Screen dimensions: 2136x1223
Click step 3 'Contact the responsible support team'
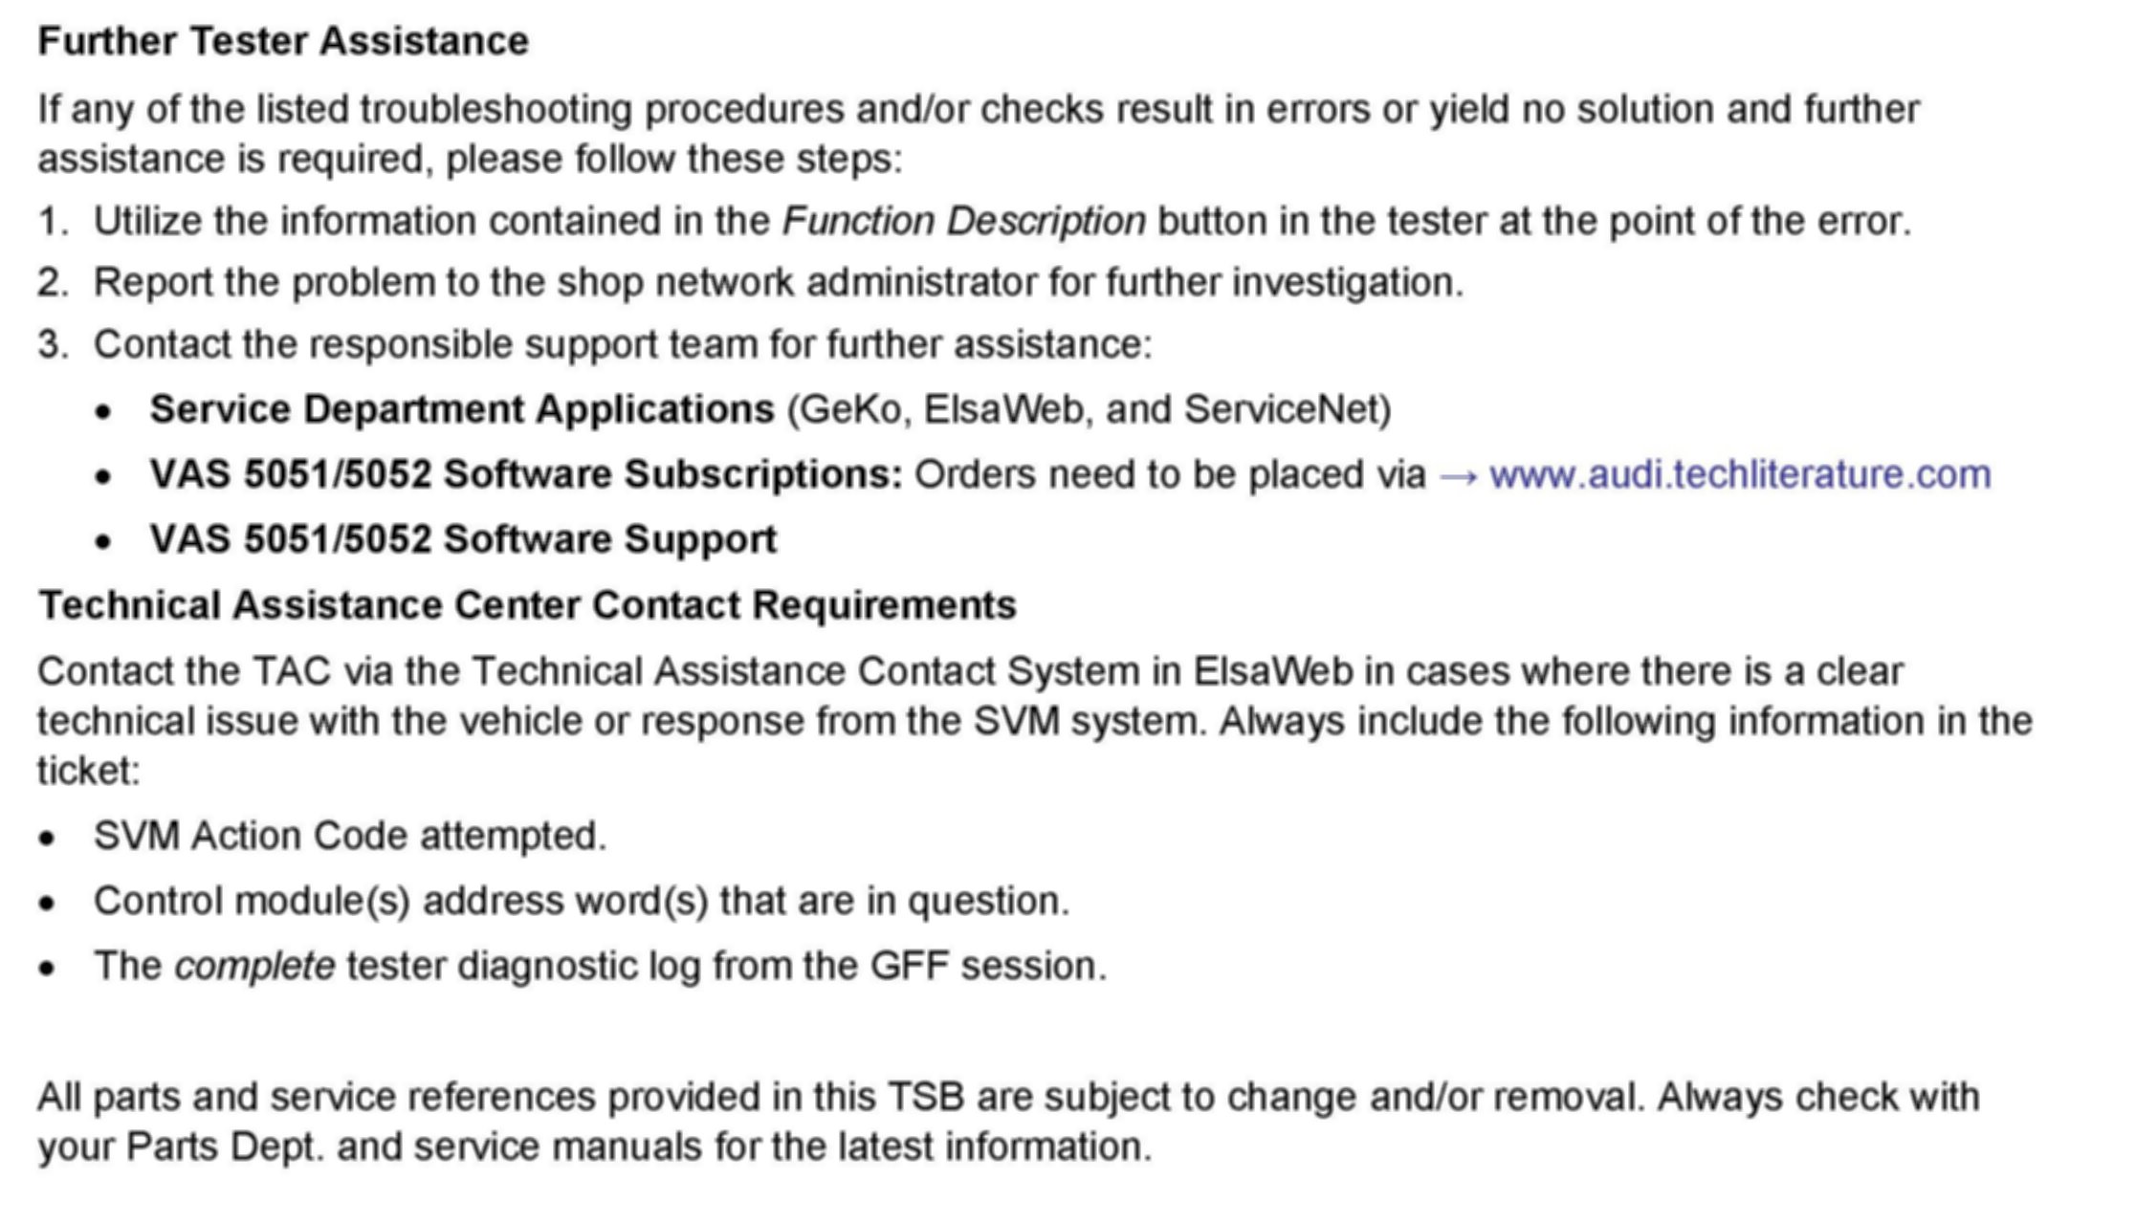point(622,345)
